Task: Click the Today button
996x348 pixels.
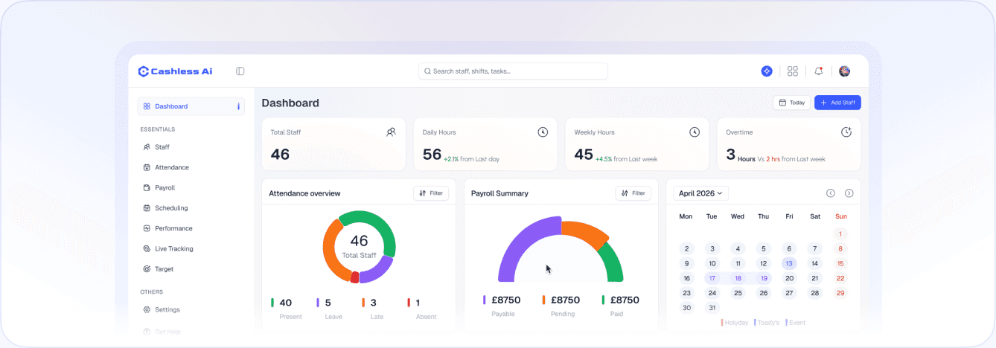Action: 791,103
